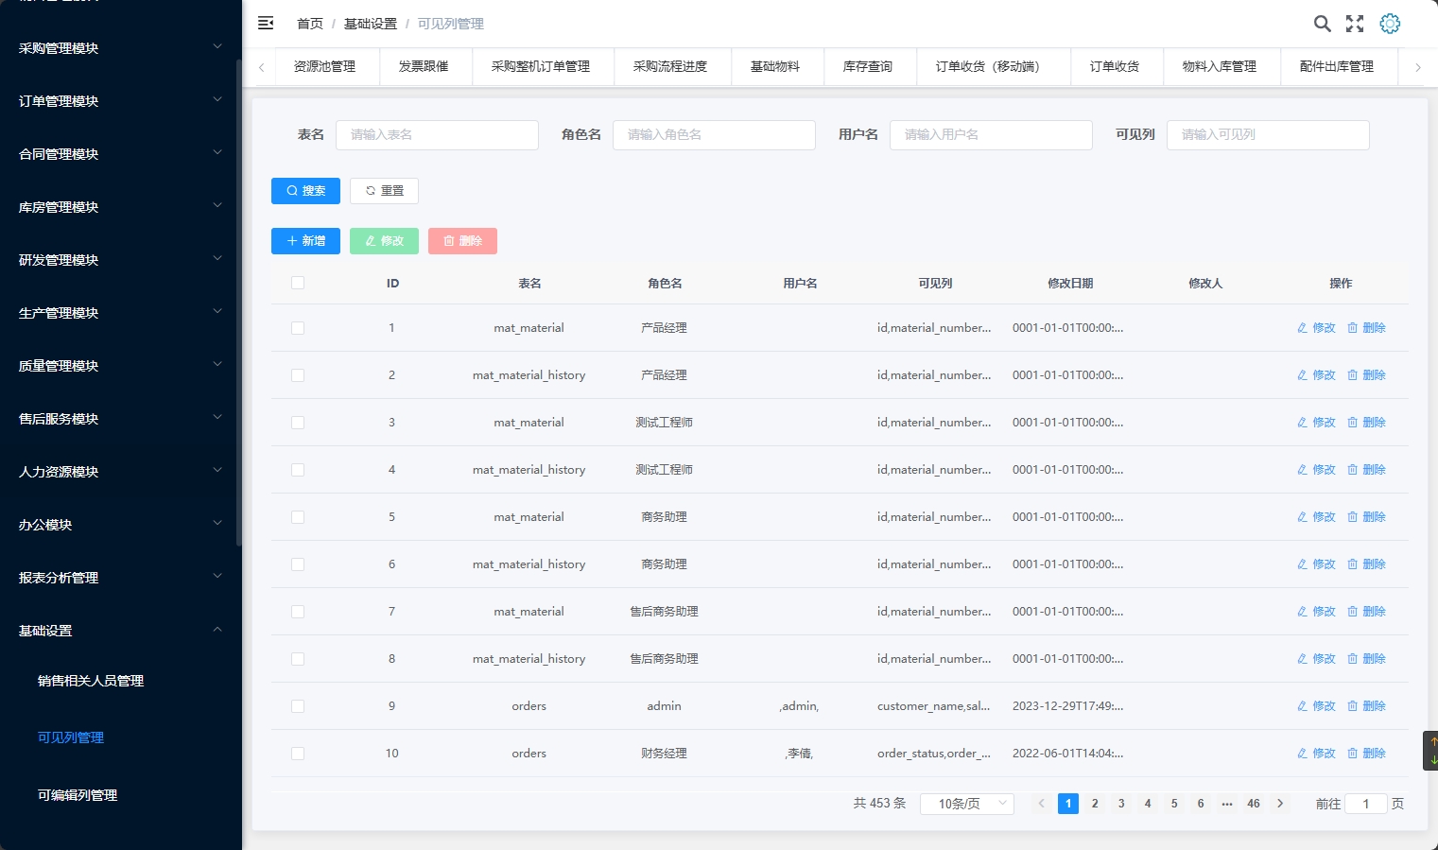The image size is (1438, 850).
Task: Expand the 订单管理模块 sidebar menu
Action: point(121,101)
